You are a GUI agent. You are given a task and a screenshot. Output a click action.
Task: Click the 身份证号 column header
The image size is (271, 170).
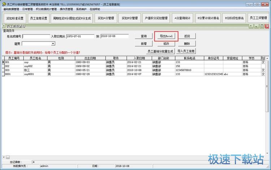coord(214,58)
